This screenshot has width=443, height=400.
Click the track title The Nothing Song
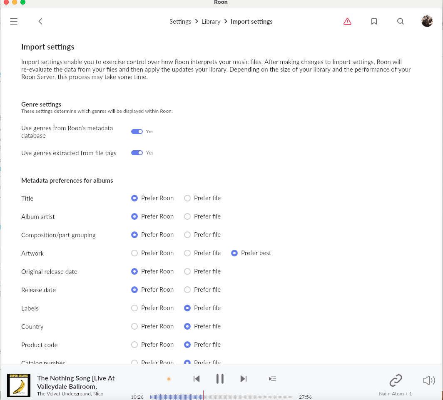pos(76,382)
